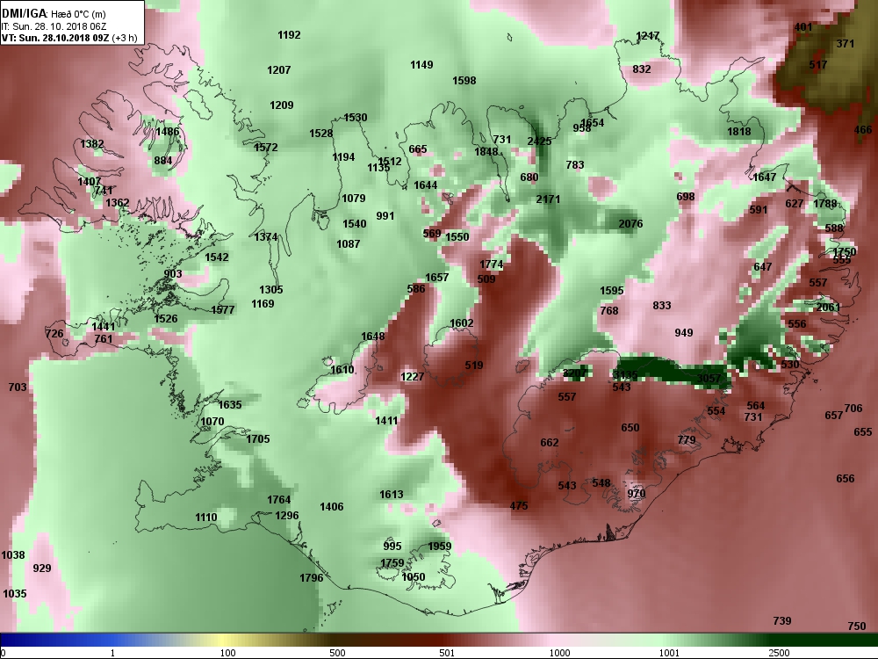Select the value 1764 on the map
The height and width of the screenshot is (659, 878).
click(278, 500)
